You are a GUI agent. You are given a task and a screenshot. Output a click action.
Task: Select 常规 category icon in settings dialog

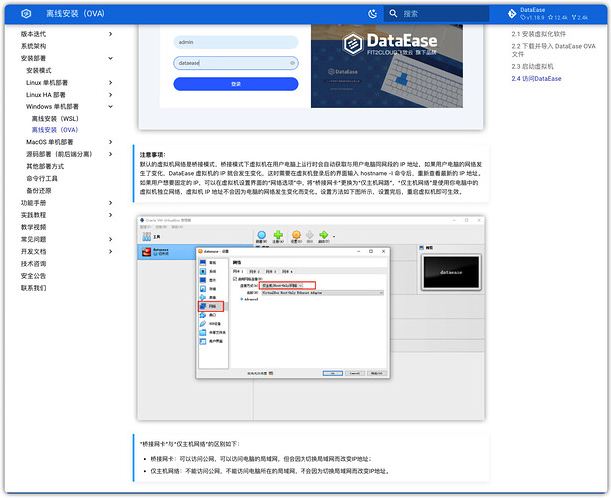click(x=203, y=263)
